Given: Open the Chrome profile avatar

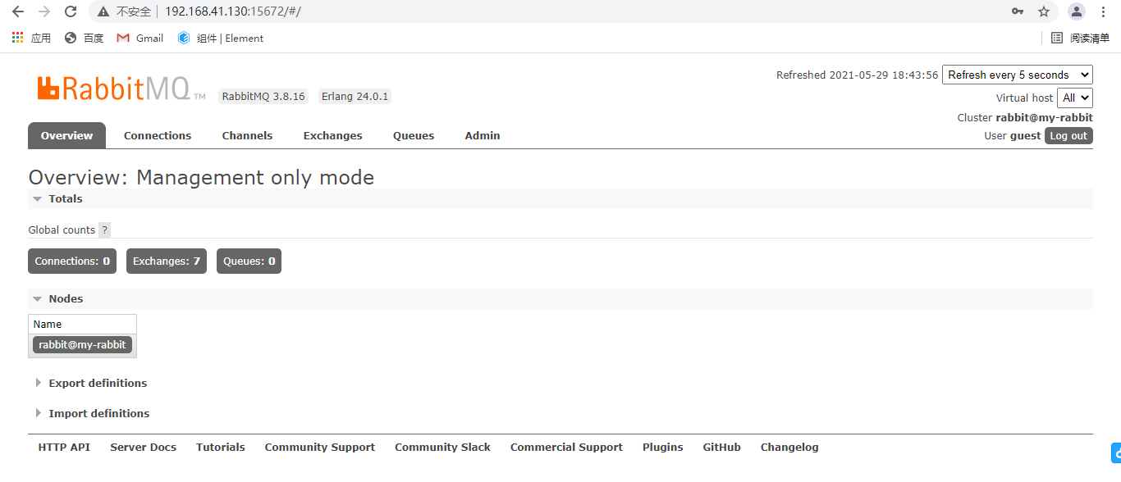Looking at the screenshot, I should click(1076, 11).
